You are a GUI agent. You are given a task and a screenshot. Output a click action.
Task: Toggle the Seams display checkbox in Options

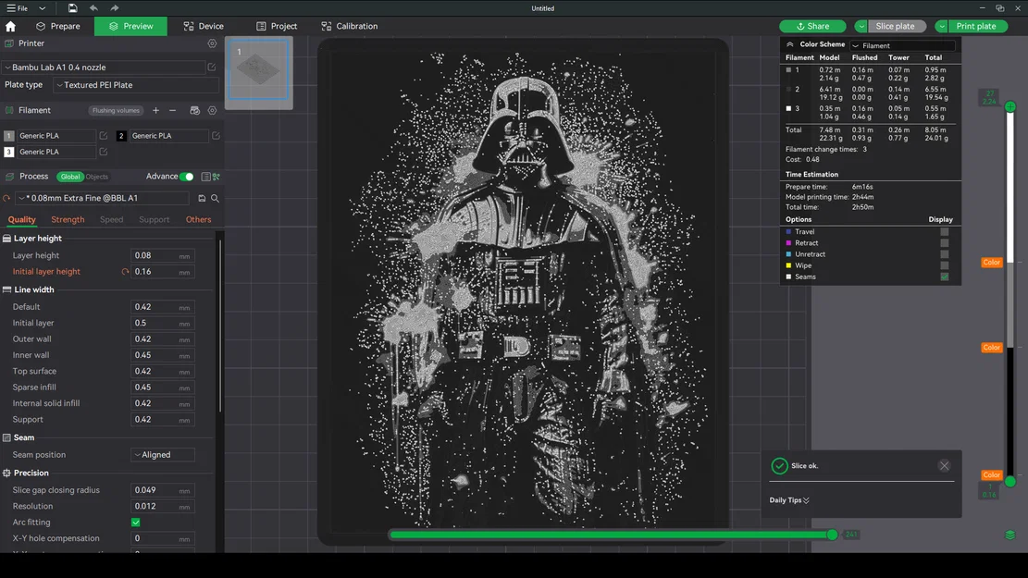(x=944, y=277)
